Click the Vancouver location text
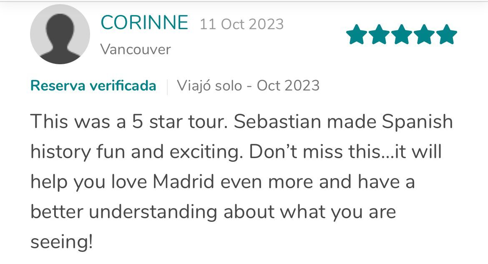 pyautogui.click(x=136, y=49)
